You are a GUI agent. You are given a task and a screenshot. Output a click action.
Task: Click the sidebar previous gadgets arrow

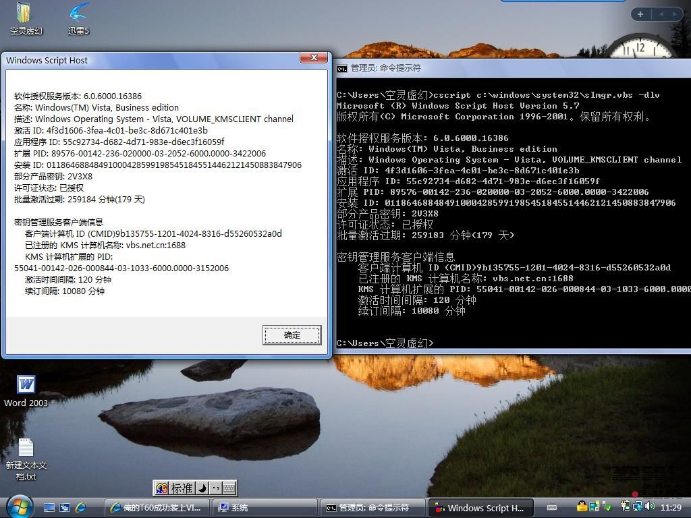click(661, 14)
